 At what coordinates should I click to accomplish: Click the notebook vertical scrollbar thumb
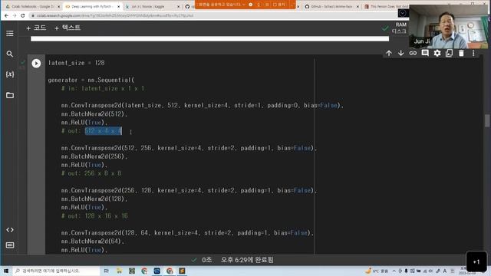click(x=487, y=121)
